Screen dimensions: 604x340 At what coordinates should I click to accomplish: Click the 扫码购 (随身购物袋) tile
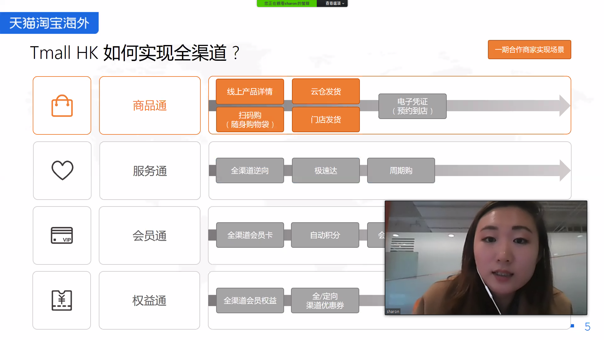(250, 120)
